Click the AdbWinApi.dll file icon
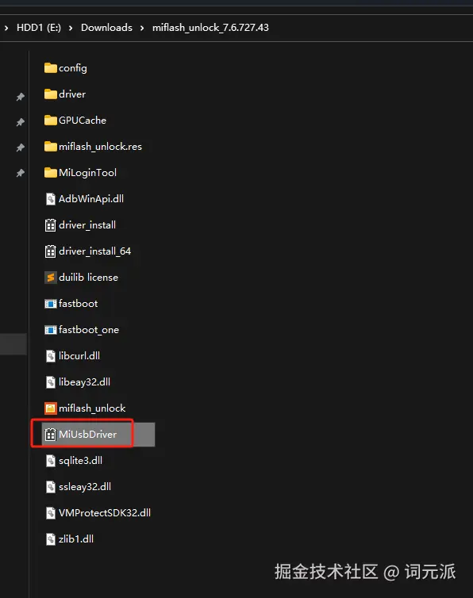 pos(50,199)
